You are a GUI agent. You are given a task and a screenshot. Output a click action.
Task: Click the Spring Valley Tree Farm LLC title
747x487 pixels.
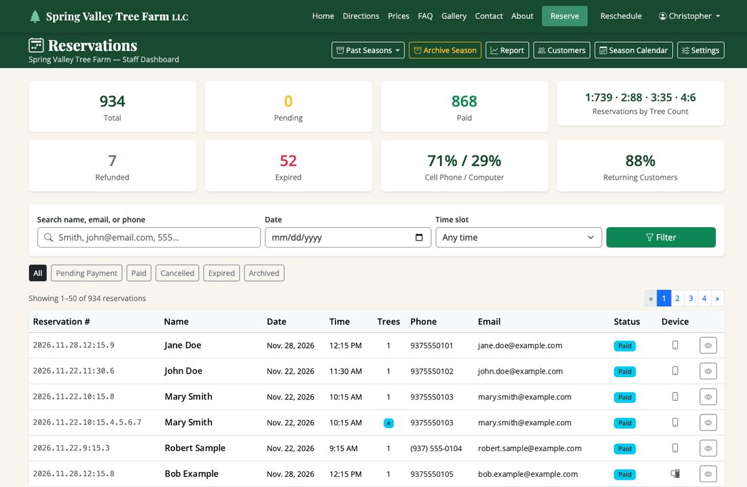tap(117, 16)
